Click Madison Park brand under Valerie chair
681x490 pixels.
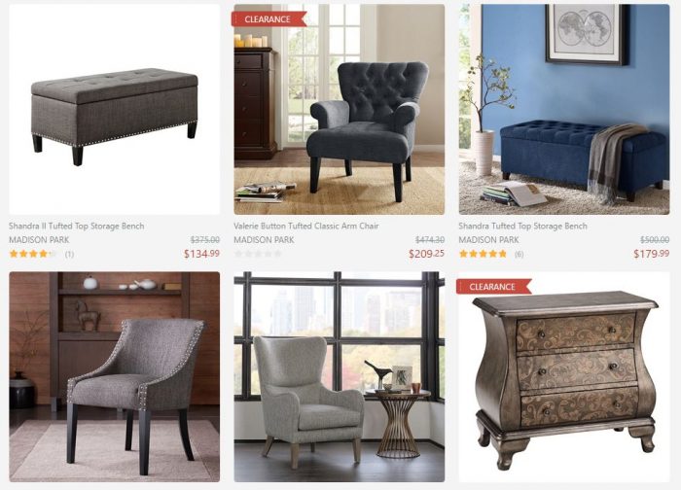click(264, 239)
